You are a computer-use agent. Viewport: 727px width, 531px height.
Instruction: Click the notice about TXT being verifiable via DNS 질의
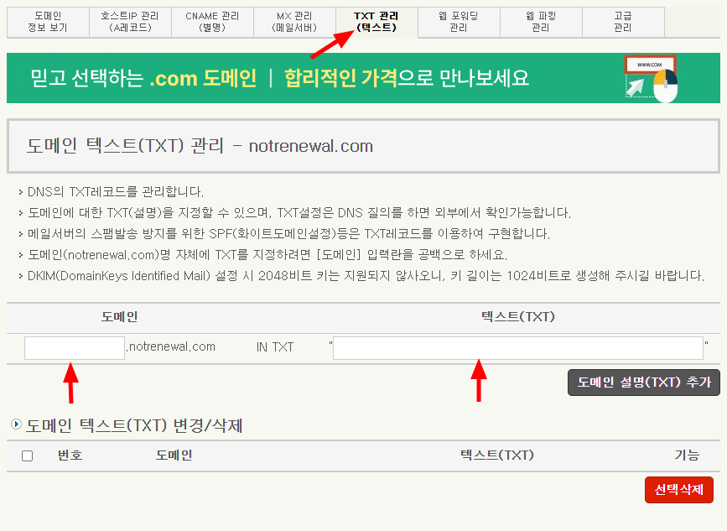click(299, 213)
